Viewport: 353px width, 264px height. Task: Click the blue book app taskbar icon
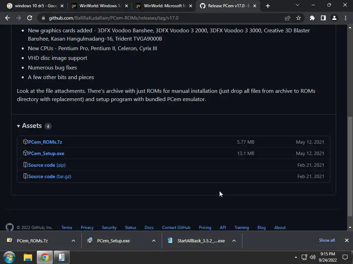tap(62, 257)
